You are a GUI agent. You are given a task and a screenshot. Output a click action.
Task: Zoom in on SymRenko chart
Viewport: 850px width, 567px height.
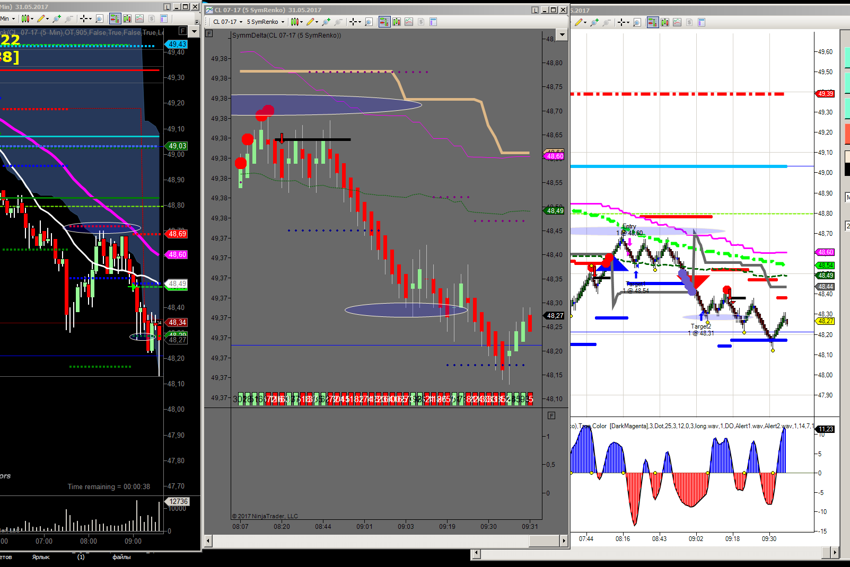point(326,22)
